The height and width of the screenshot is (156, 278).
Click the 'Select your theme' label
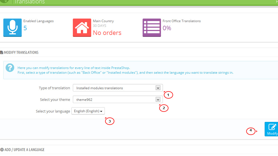(55, 100)
